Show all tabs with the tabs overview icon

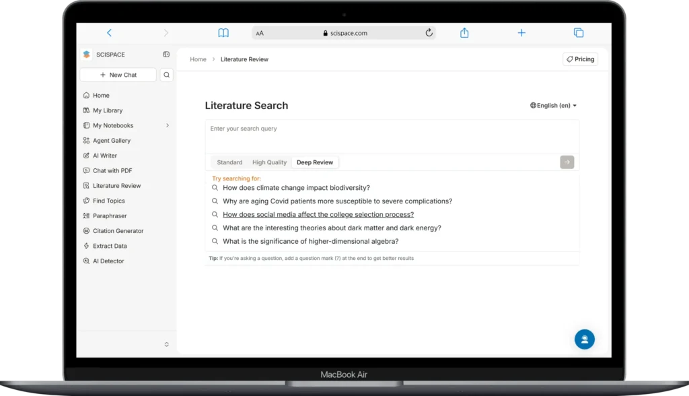(x=579, y=32)
